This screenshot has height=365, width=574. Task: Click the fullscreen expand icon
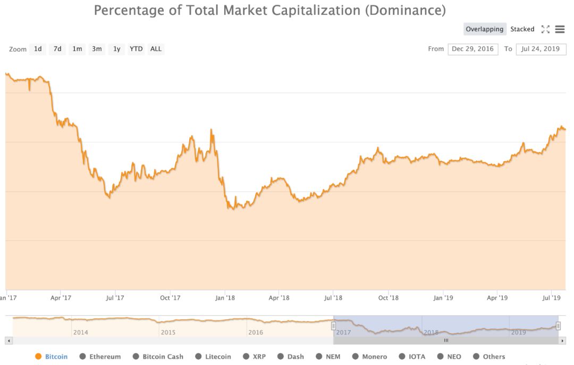tap(545, 29)
